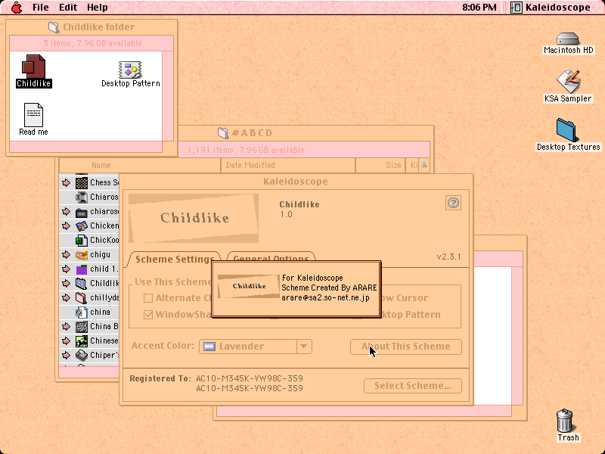Open the Kaleidoscope application menu
Screen dimensions: 605x454
point(551,8)
